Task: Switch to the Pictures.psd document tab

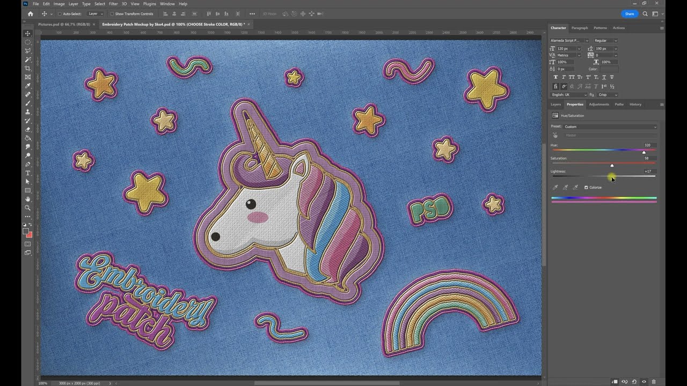Action: point(63,24)
